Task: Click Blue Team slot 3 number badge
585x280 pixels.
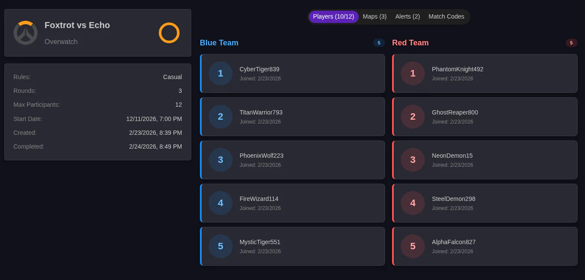Action: pos(221,160)
